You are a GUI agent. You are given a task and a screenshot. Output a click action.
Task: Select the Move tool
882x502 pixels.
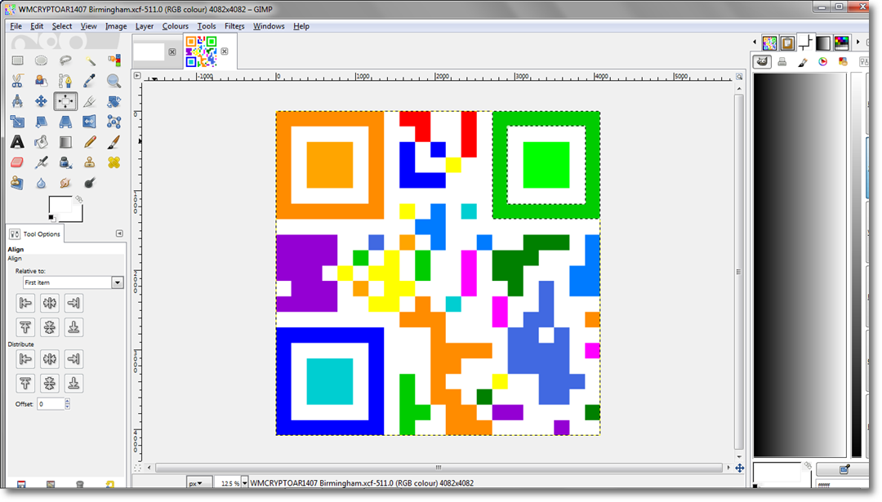pos(41,101)
